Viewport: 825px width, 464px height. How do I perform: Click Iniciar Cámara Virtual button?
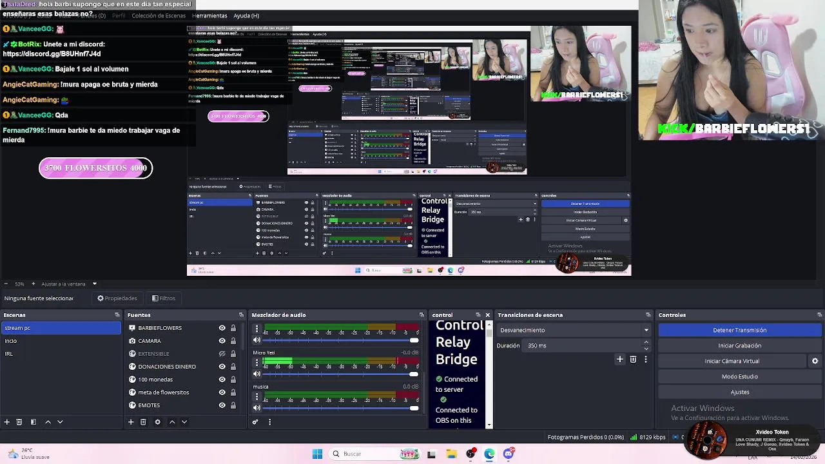732,361
